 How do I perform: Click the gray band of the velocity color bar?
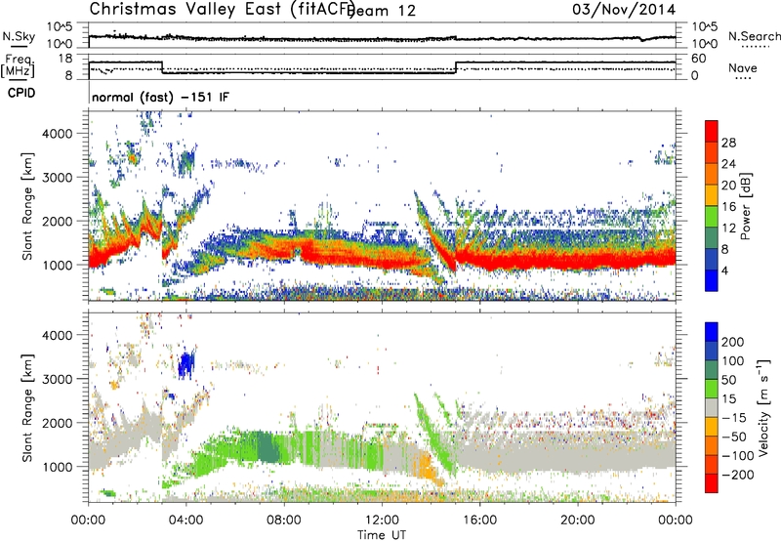[x=712, y=408]
